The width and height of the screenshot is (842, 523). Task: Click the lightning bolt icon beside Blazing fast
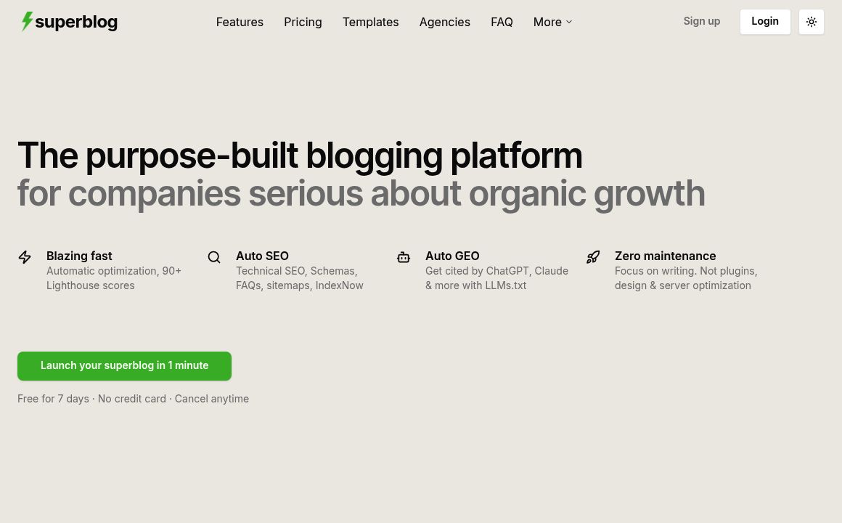pos(25,257)
